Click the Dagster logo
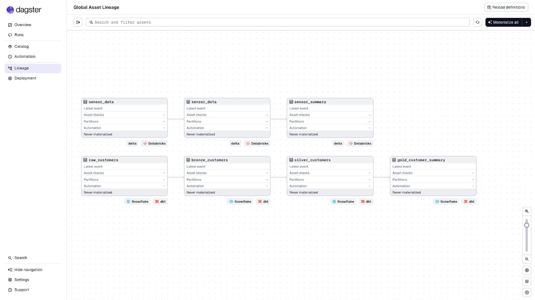The width and height of the screenshot is (535, 300). click(24, 10)
